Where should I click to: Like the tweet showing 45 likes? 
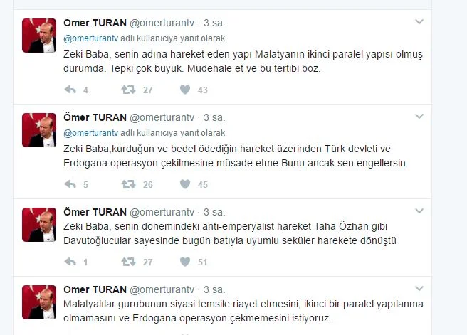click(x=185, y=184)
